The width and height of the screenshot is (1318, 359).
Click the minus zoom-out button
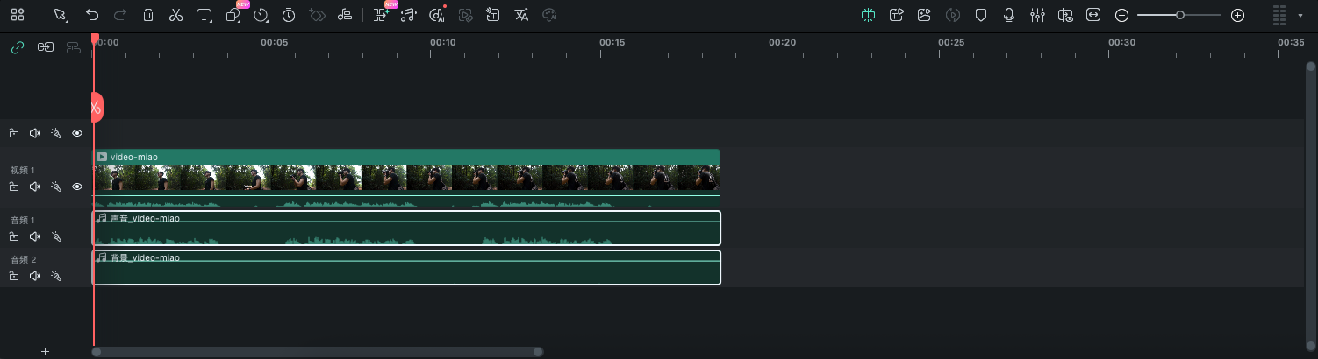tap(1121, 15)
